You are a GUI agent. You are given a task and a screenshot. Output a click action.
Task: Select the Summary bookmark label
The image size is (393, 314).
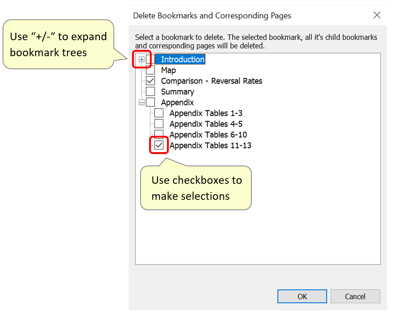click(177, 91)
